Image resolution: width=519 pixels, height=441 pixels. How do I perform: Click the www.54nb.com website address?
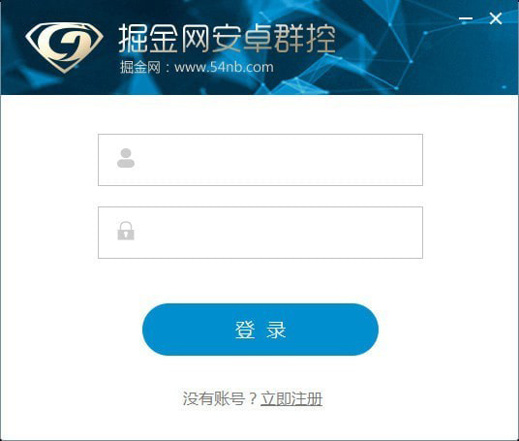pos(224,67)
